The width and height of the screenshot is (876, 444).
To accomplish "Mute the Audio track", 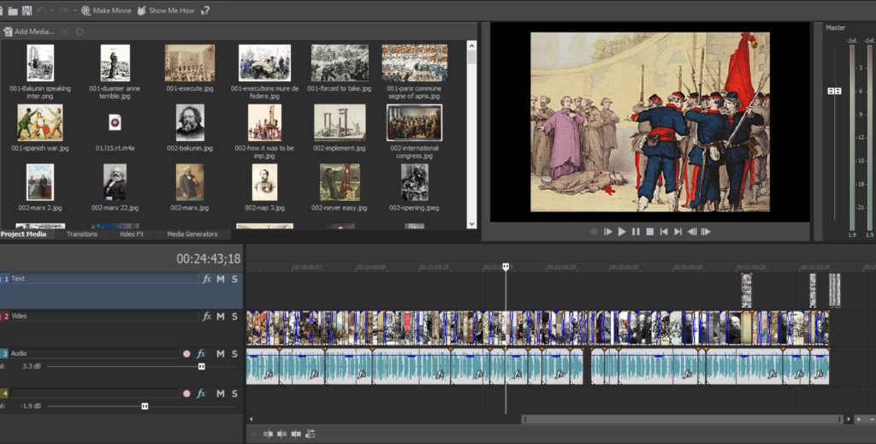I will pos(221,353).
